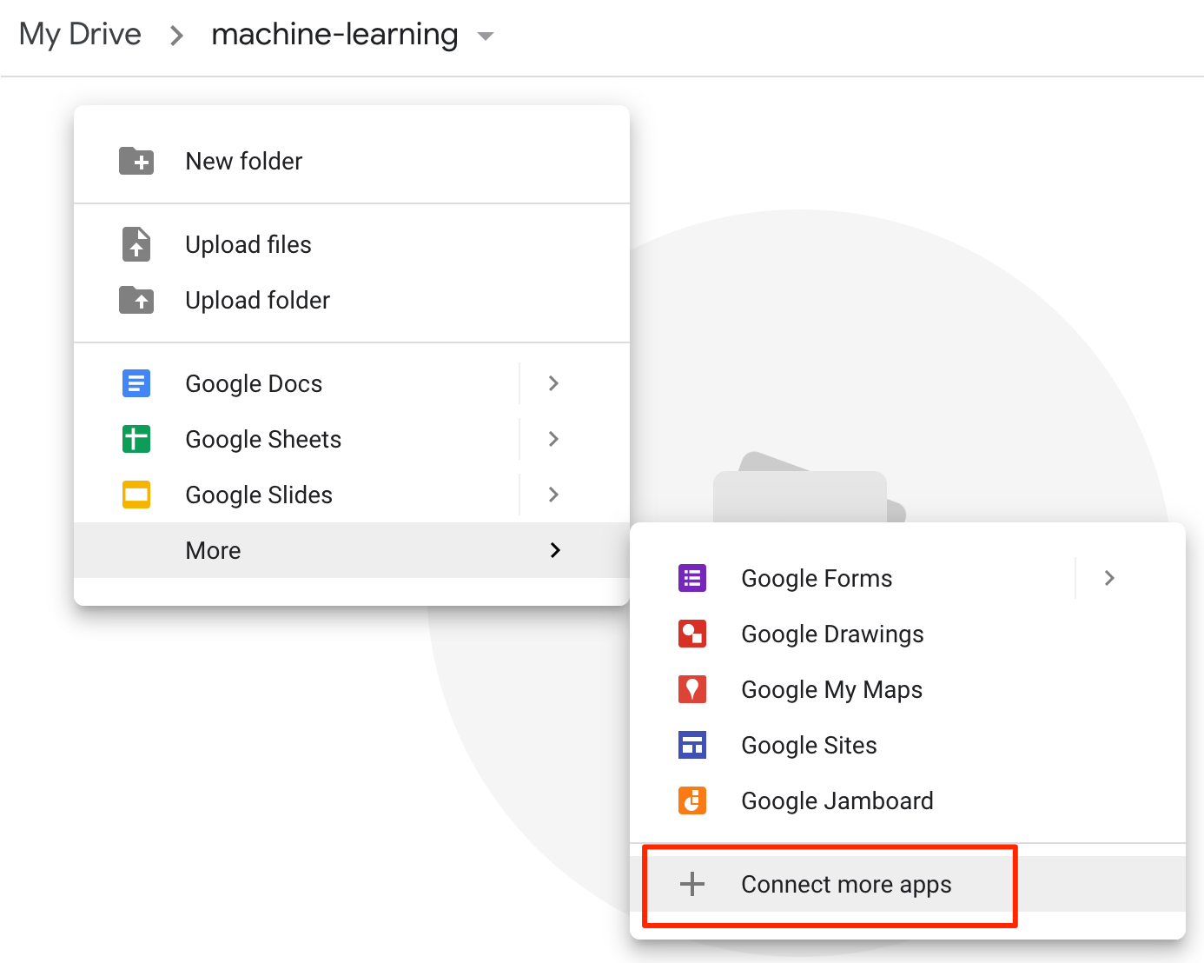
Task: Click the Upload files icon
Action: tap(136, 244)
